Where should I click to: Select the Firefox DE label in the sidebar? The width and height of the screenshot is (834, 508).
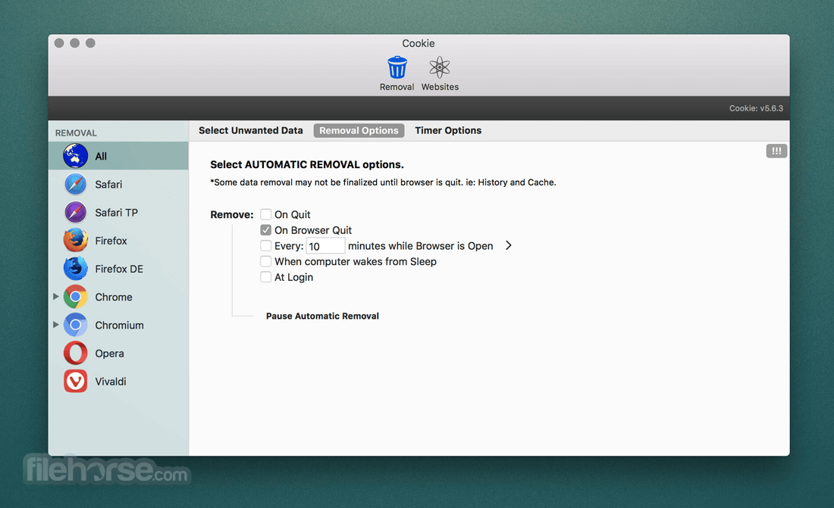pyautogui.click(x=119, y=269)
